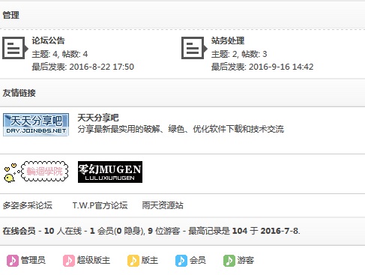Visit the 雨天资源站 link
This screenshot has height=275, width=365.
click(163, 205)
